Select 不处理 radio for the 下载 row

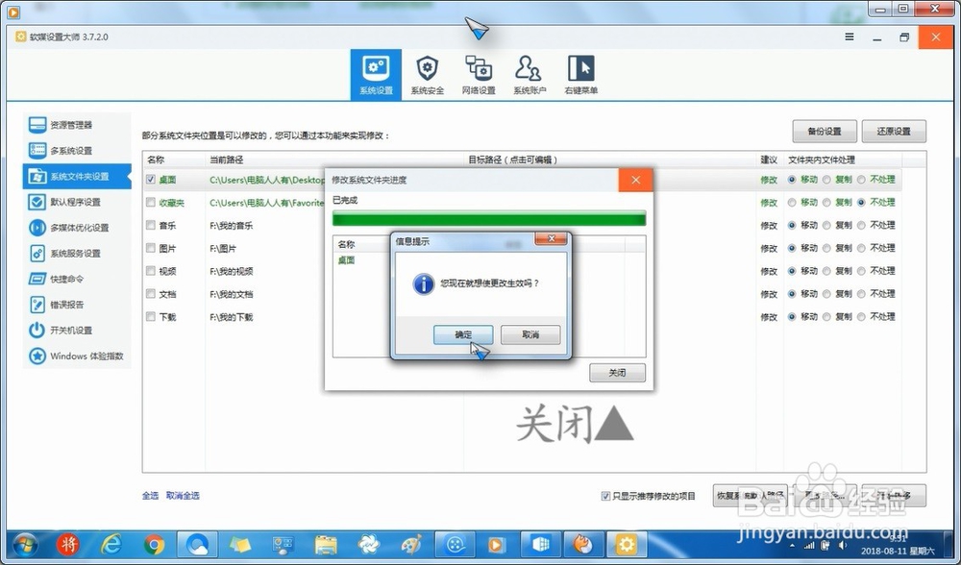click(861, 317)
